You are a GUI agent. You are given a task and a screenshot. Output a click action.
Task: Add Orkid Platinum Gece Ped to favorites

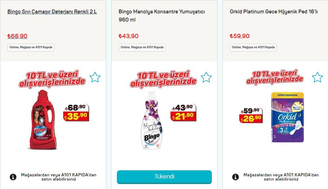pyautogui.click(x=317, y=77)
